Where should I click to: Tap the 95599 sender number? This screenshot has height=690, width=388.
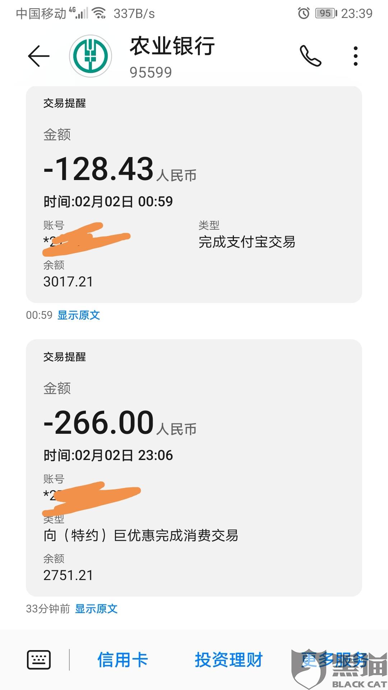[151, 73]
